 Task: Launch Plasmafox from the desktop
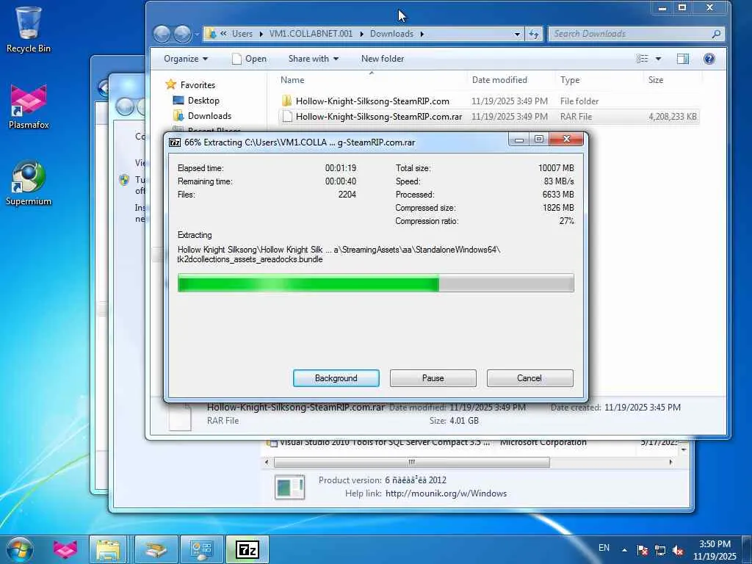point(29,106)
